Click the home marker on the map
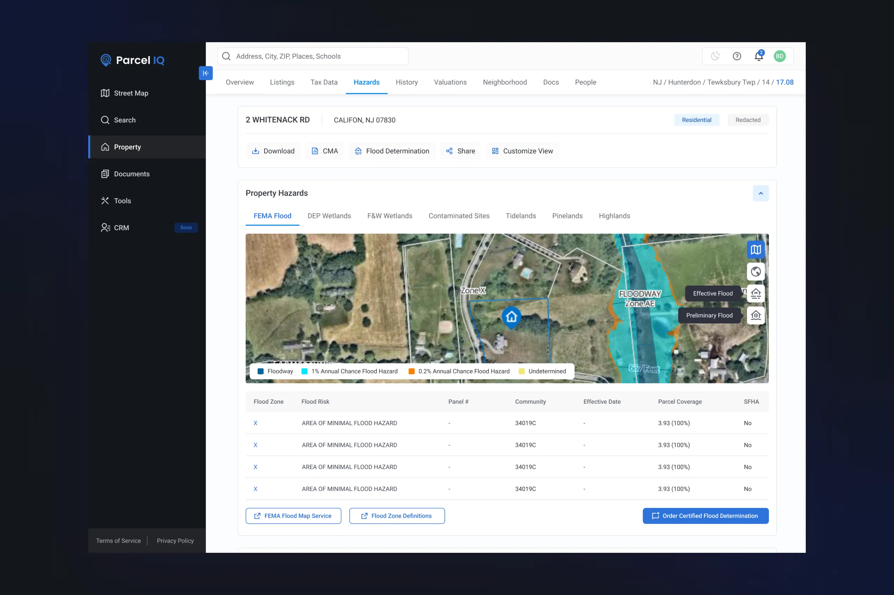This screenshot has height=595, width=894. pyautogui.click(x=511, y=317)
